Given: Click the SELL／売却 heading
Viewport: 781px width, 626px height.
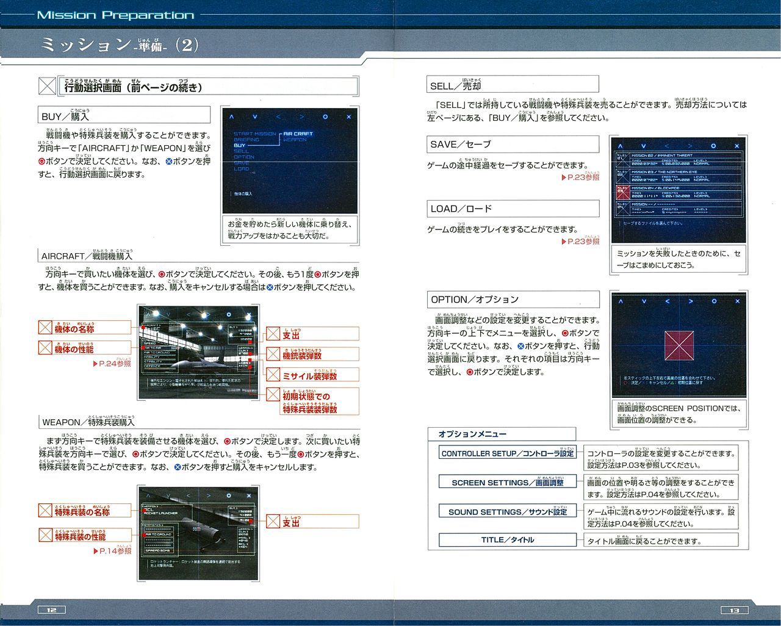Looking at the screenshot, I should point(513,84).
